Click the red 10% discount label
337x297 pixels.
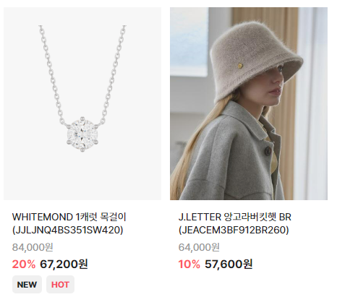pos(189,264)
